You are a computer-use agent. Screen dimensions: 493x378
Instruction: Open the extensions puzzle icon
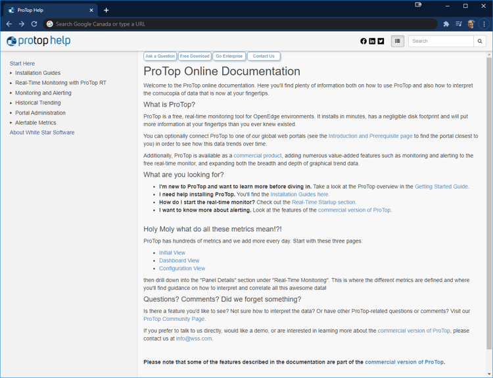[446, 24]
